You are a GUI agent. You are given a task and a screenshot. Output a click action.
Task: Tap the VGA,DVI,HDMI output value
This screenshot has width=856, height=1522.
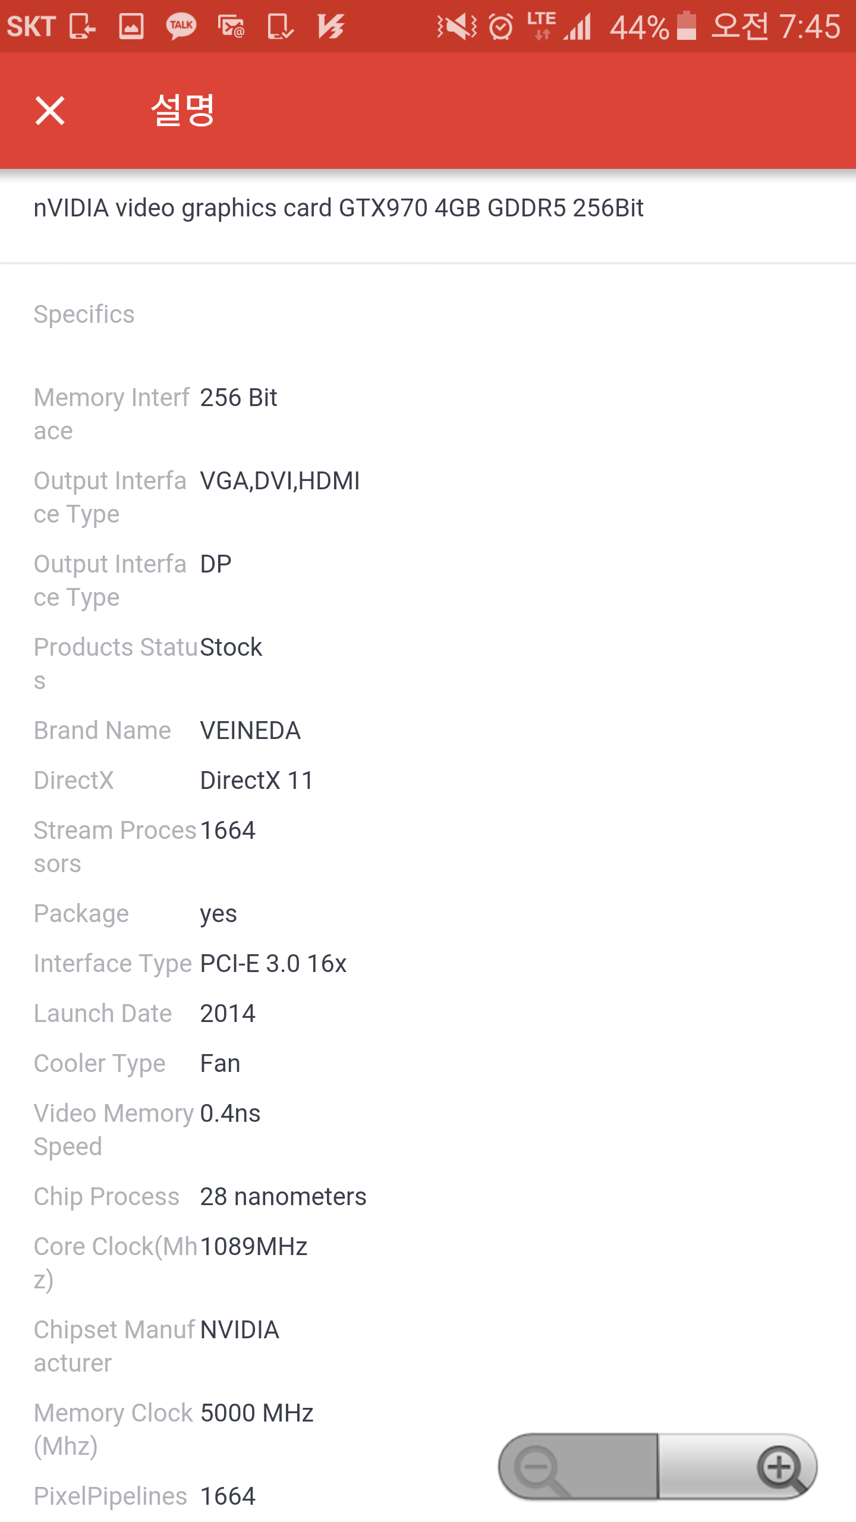(280, 480)
